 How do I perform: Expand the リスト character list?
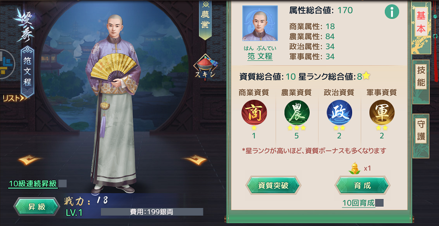click(14, 98)
